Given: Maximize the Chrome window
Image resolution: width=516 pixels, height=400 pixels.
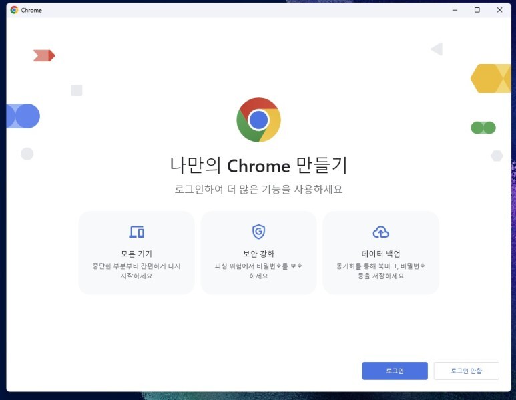Looking at the screenshot, I should (x=477, y=10).
